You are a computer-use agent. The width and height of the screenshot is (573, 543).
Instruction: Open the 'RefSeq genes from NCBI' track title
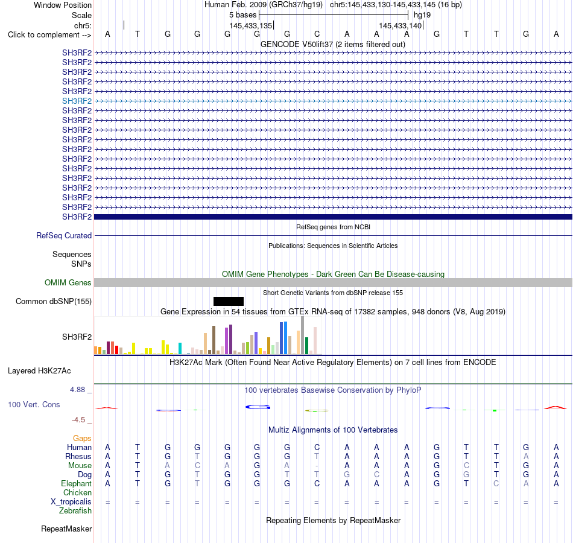click(333, 227)
